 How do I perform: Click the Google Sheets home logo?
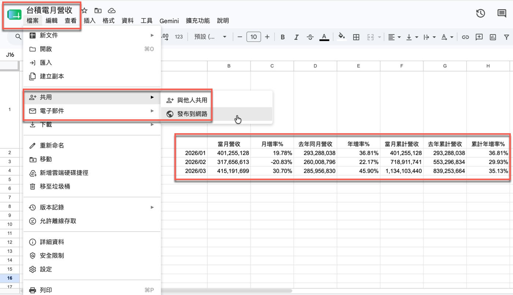click(15, 15)
